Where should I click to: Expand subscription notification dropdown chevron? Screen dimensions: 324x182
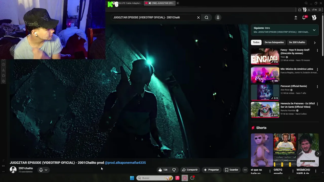point(46,170)
